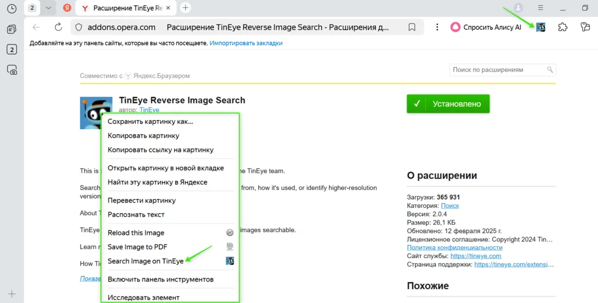This screenshot has width=598, height=303.
Task: Open the history clock icon in sidebar
Action: coord(12,8)
